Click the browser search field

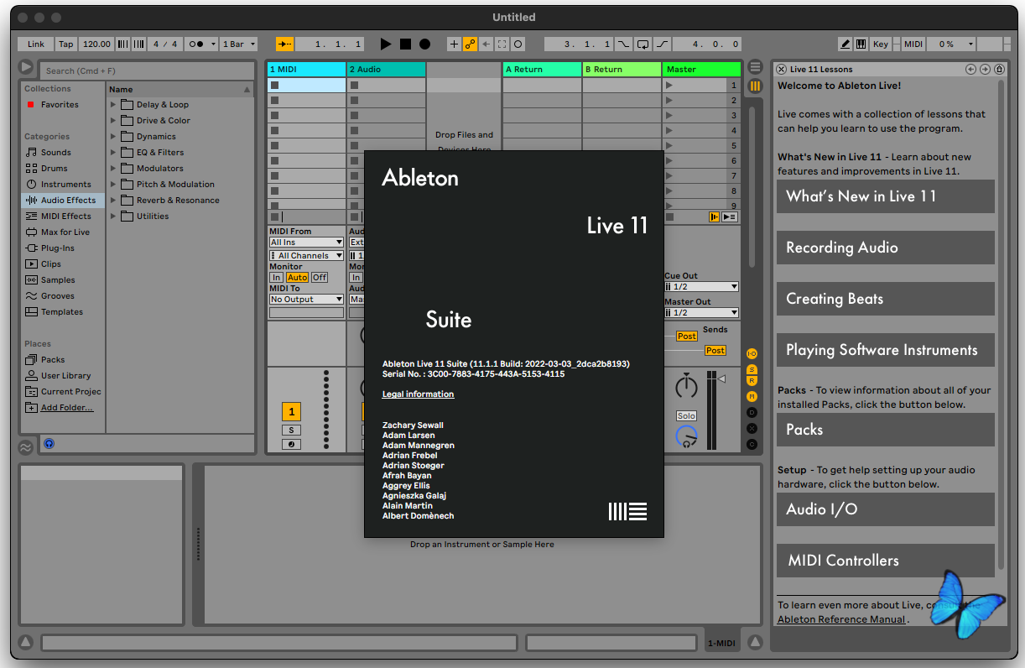pyautogui.click(x=147, y=70)
